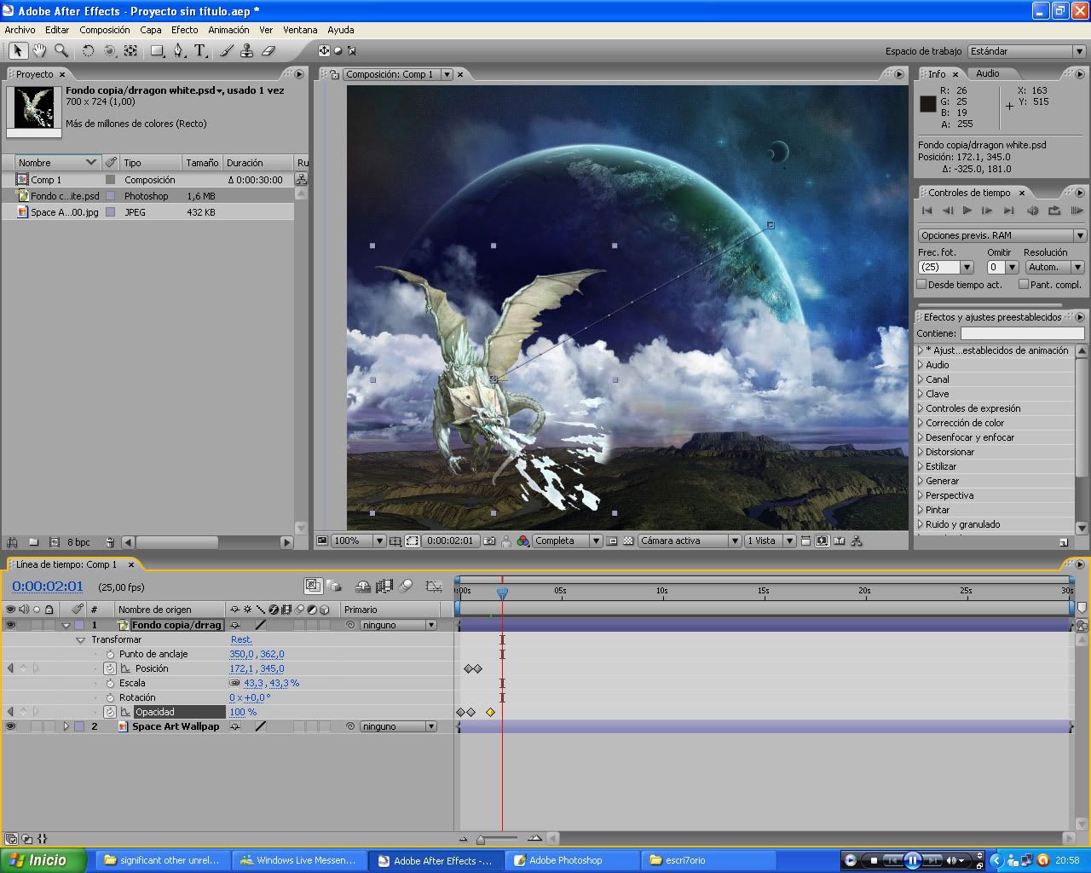Viewport: 1091px width, 873px height.
Task: Open the 1 Vista layout dropdown
Action: tap(770, 541)
